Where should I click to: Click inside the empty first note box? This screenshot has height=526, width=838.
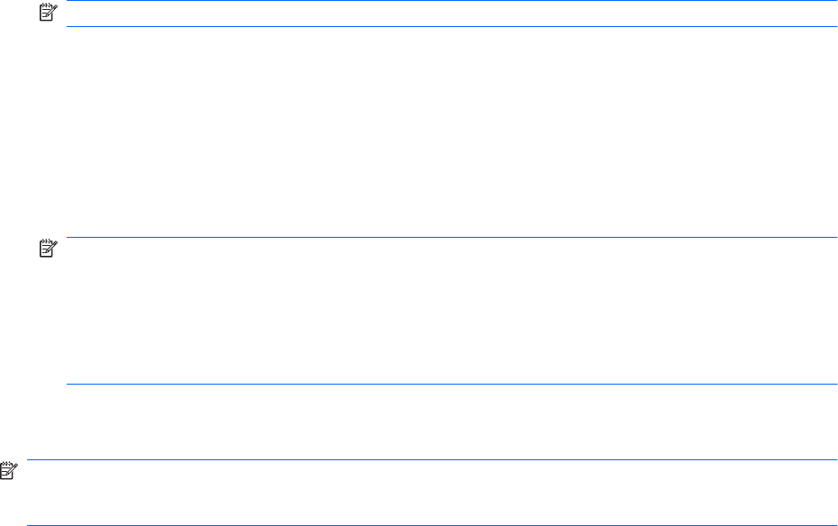451,14
